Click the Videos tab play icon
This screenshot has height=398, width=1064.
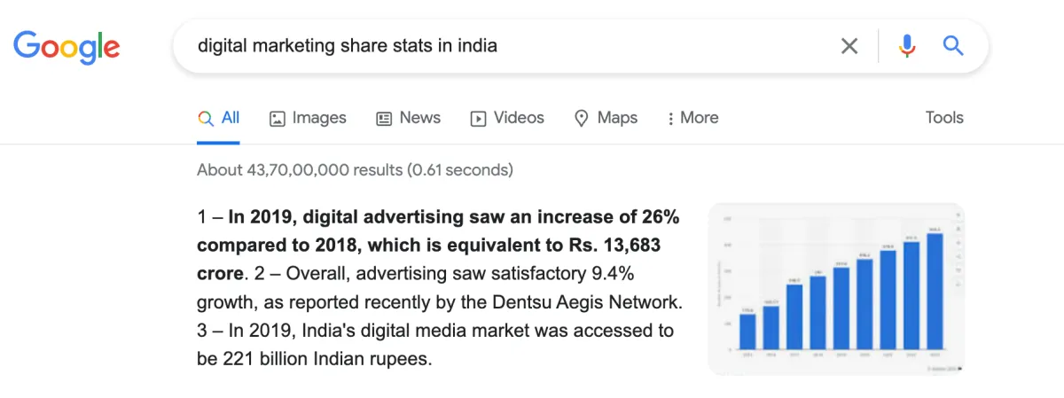478,118
